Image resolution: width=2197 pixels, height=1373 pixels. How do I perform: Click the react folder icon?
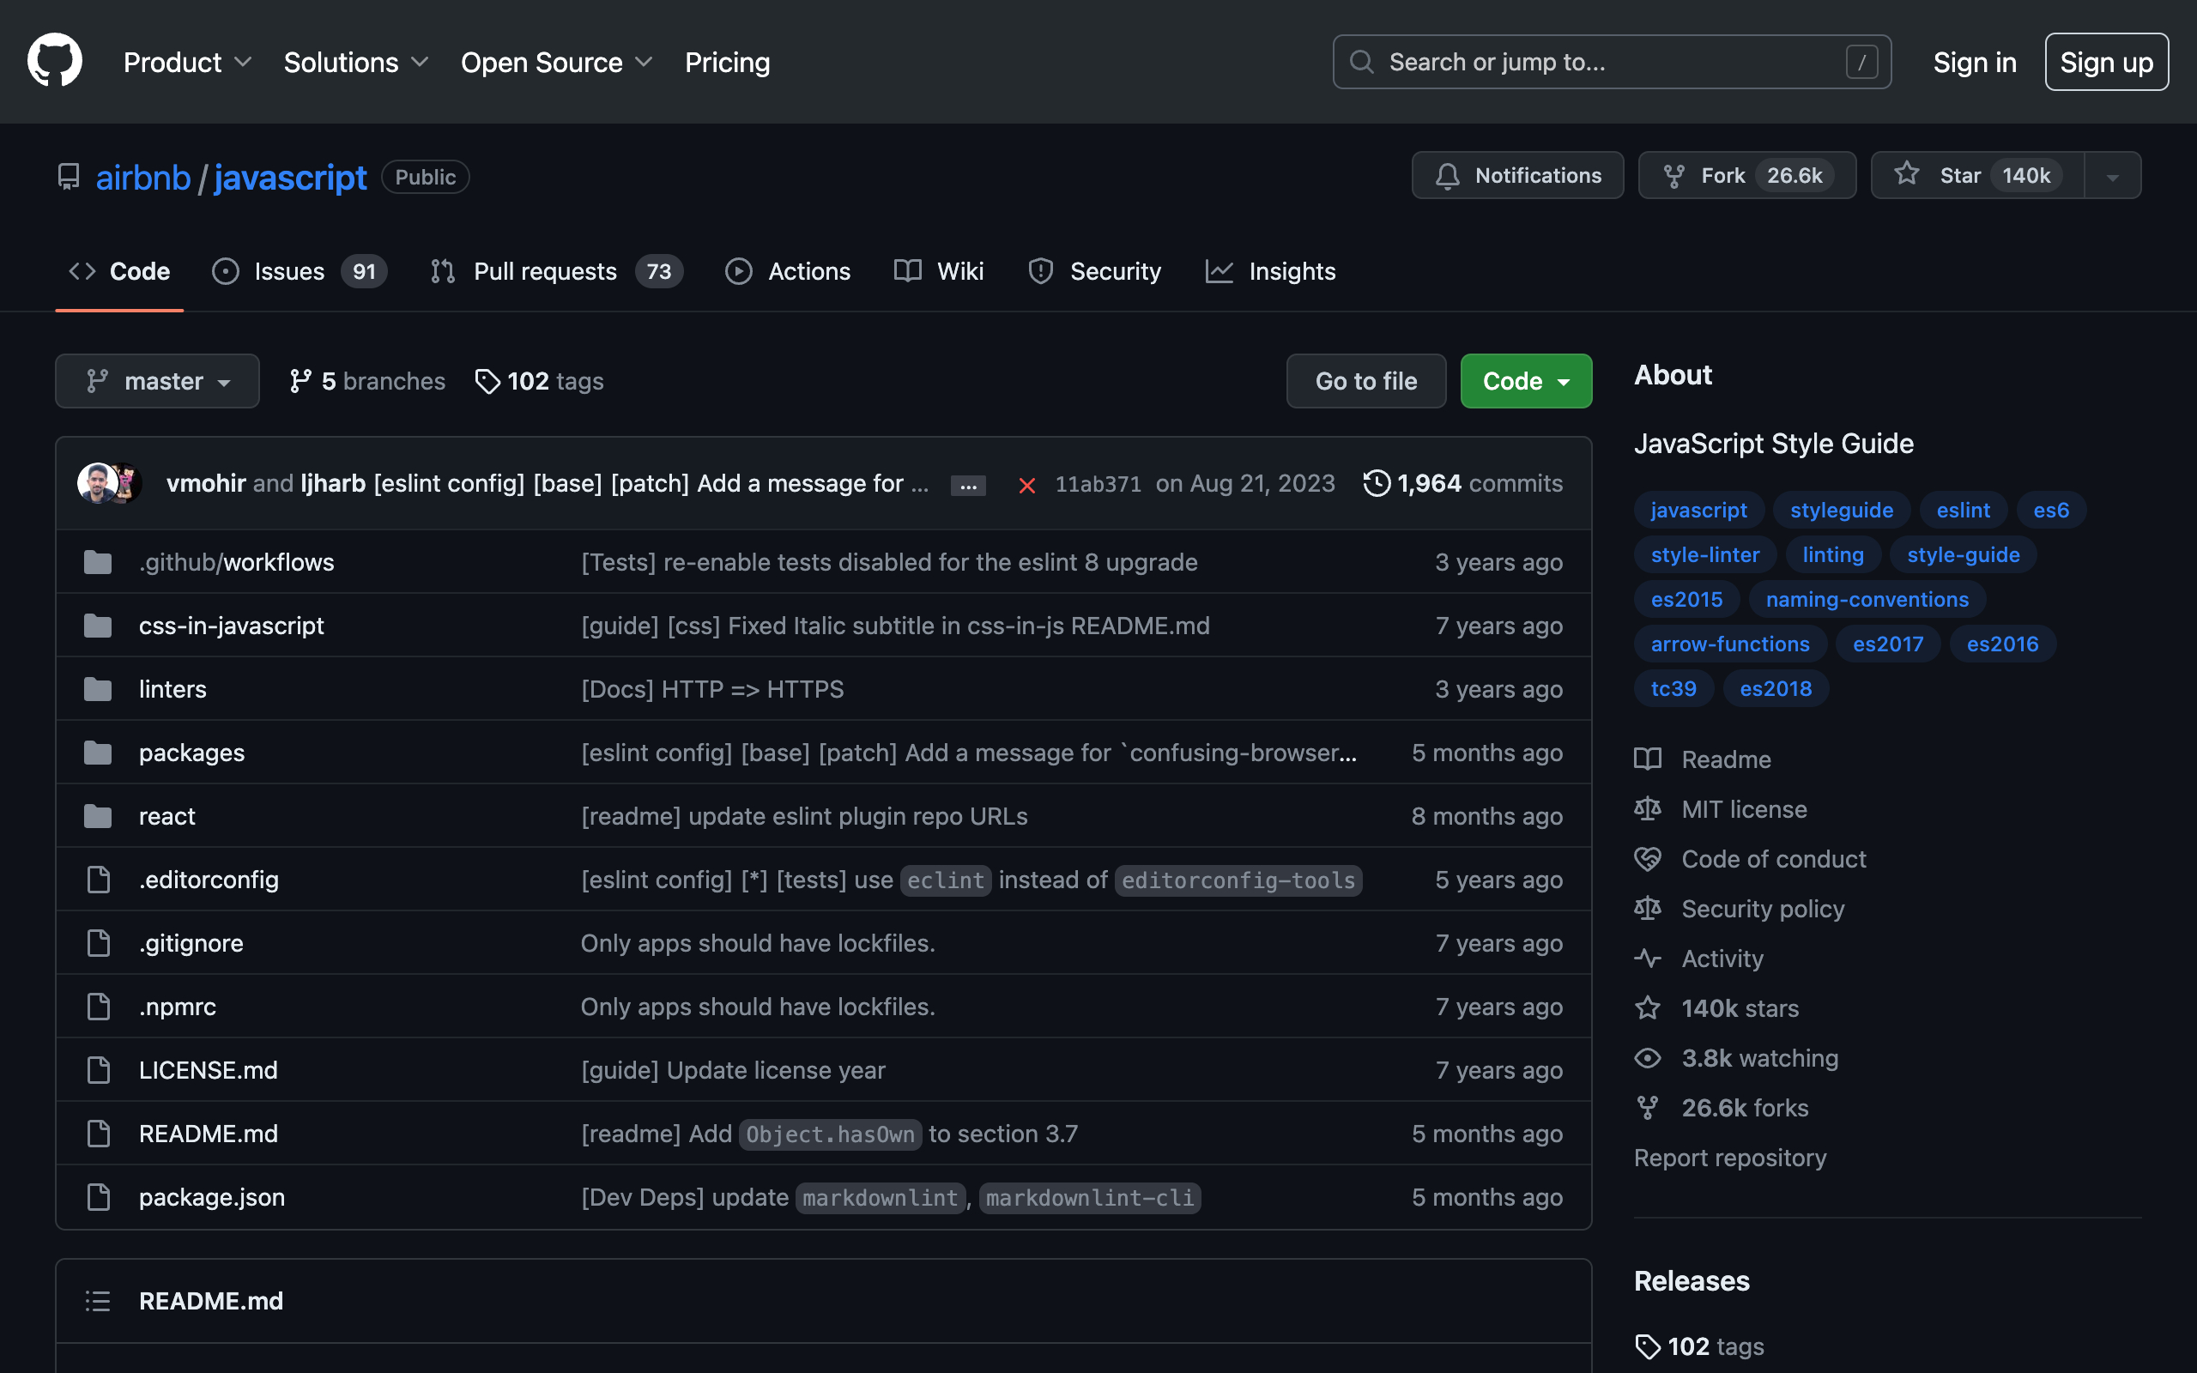coord(98,816)
